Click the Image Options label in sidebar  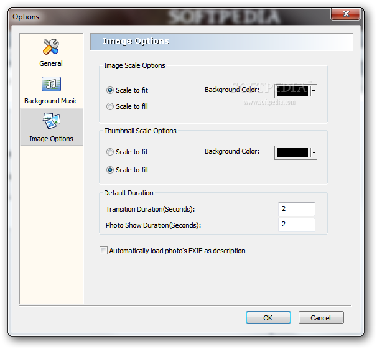click(51, 139)
